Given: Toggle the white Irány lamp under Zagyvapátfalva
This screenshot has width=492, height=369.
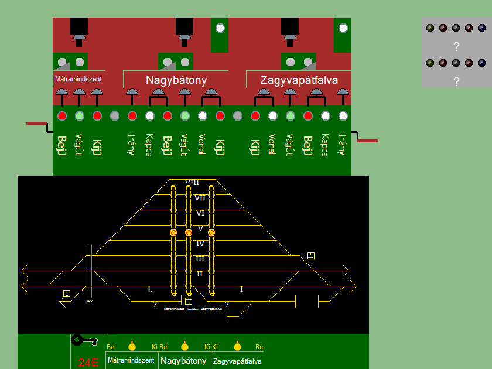Looking at the screenshot, I should pos(343,116).
